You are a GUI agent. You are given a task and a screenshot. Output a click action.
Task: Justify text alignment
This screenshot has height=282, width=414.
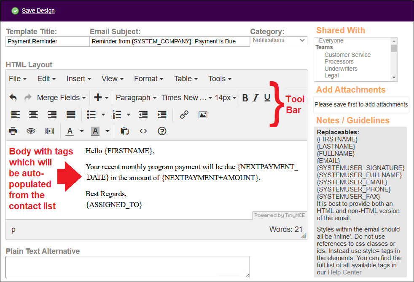click(71, 114)
